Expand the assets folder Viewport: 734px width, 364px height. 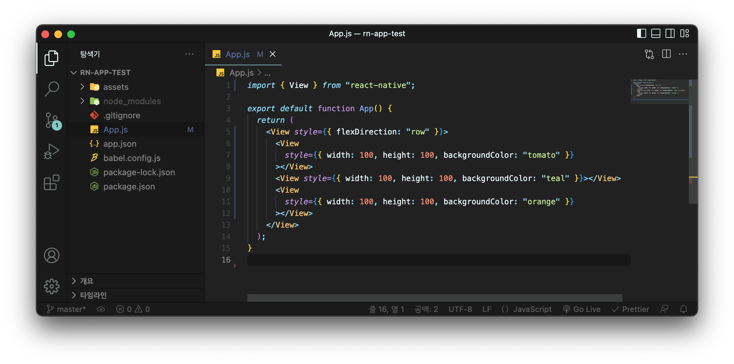(116, 87)
